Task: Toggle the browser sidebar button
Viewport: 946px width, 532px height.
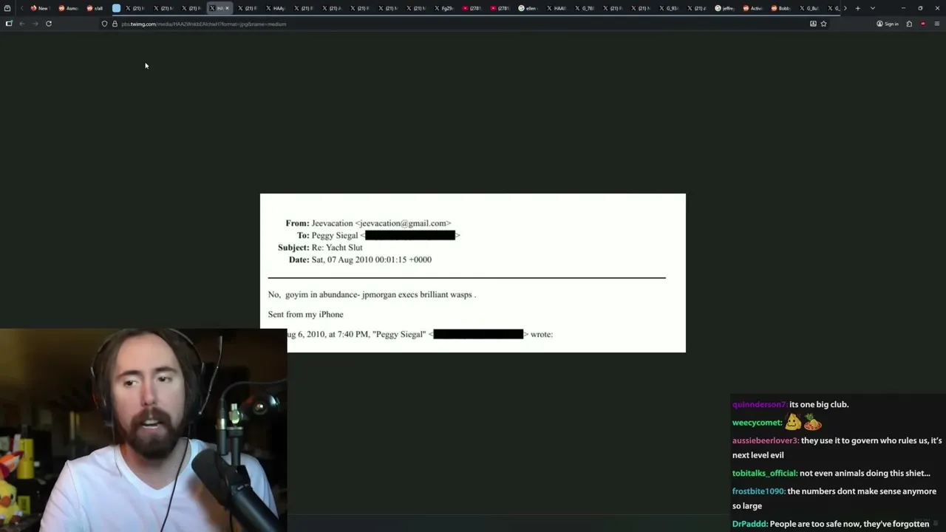Action: (9, 24)
